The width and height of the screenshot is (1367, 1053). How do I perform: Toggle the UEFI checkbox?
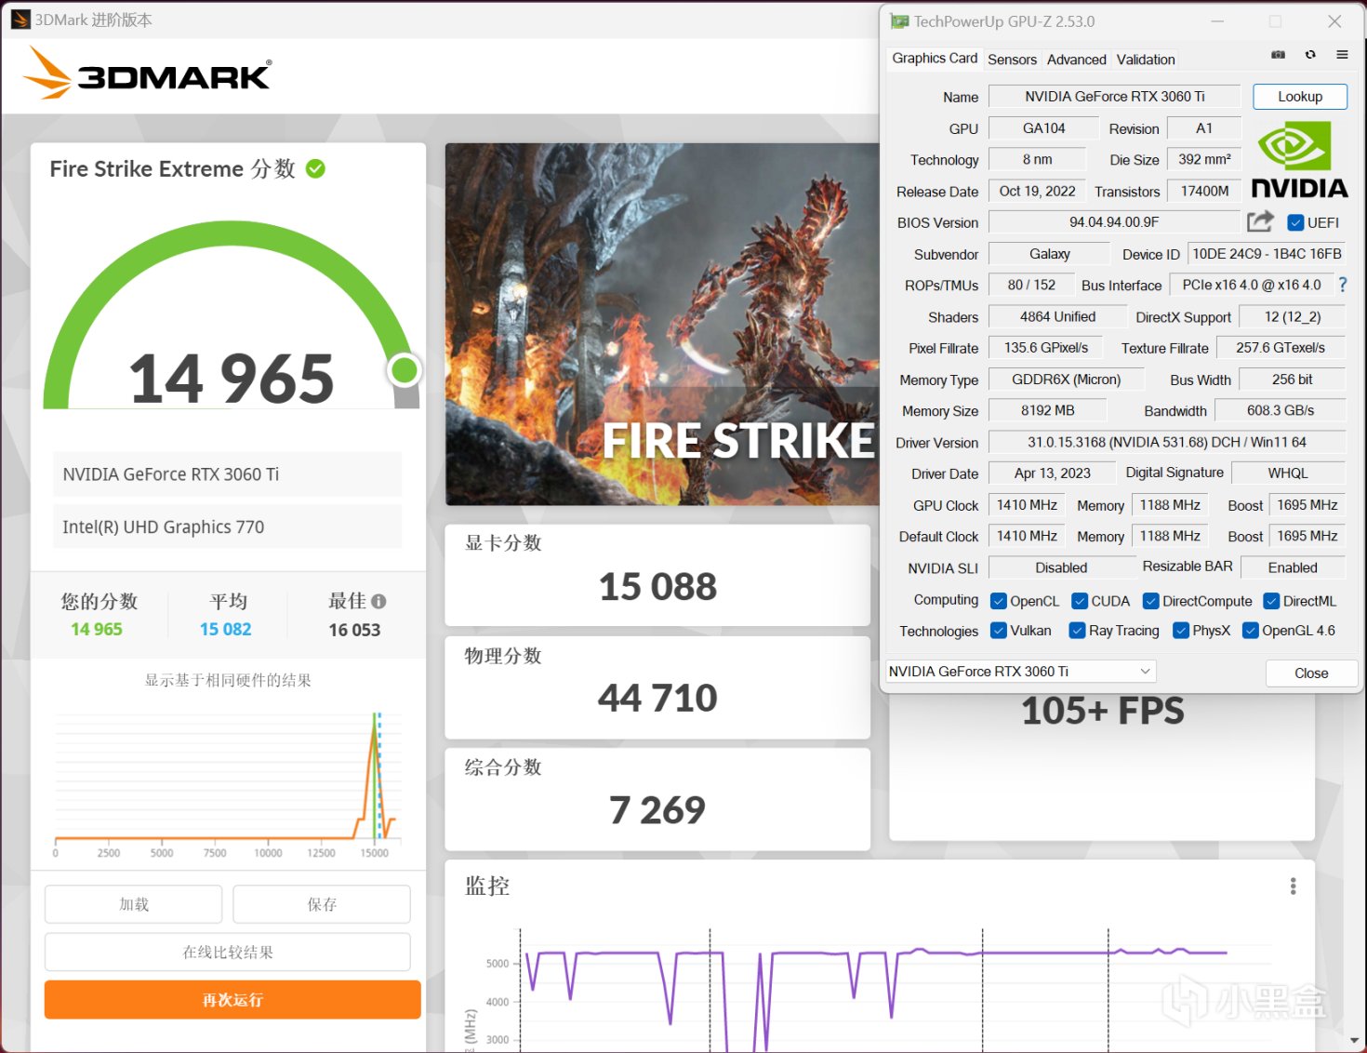click(x=1295, y=222)
